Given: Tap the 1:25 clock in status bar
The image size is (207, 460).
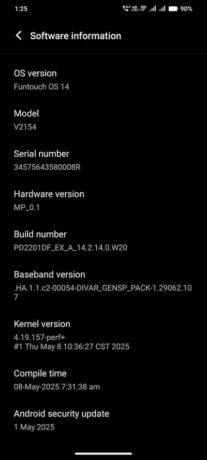Looking at the screenshot, I should point(21,9).
